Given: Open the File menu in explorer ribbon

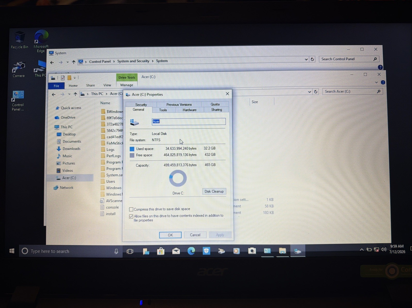Looking at the screenshot, I should (56, 86).
